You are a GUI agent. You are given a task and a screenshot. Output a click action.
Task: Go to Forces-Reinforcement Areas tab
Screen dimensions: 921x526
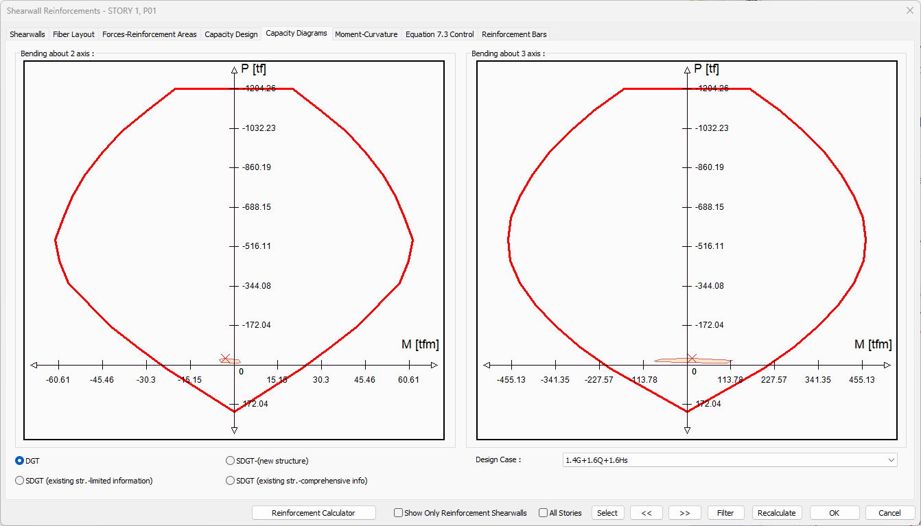tap(149, 34)
